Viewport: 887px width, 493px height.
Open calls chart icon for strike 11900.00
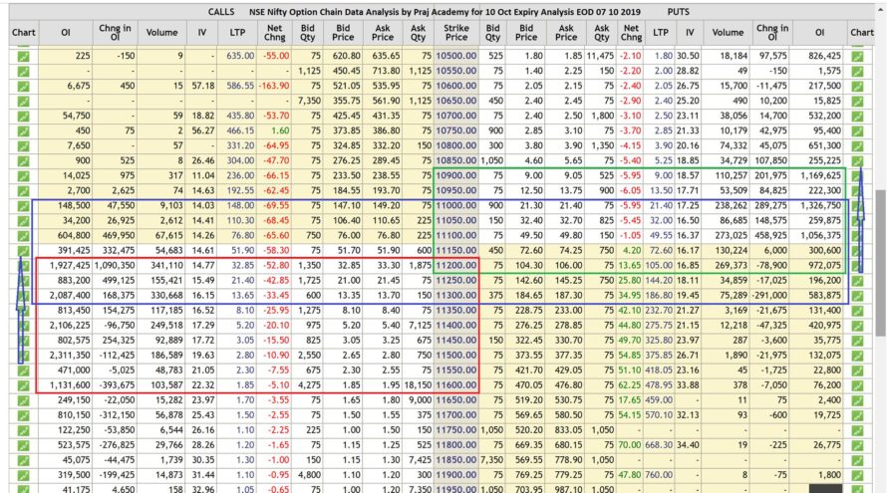pyautogui.click(x=23, y=476)
